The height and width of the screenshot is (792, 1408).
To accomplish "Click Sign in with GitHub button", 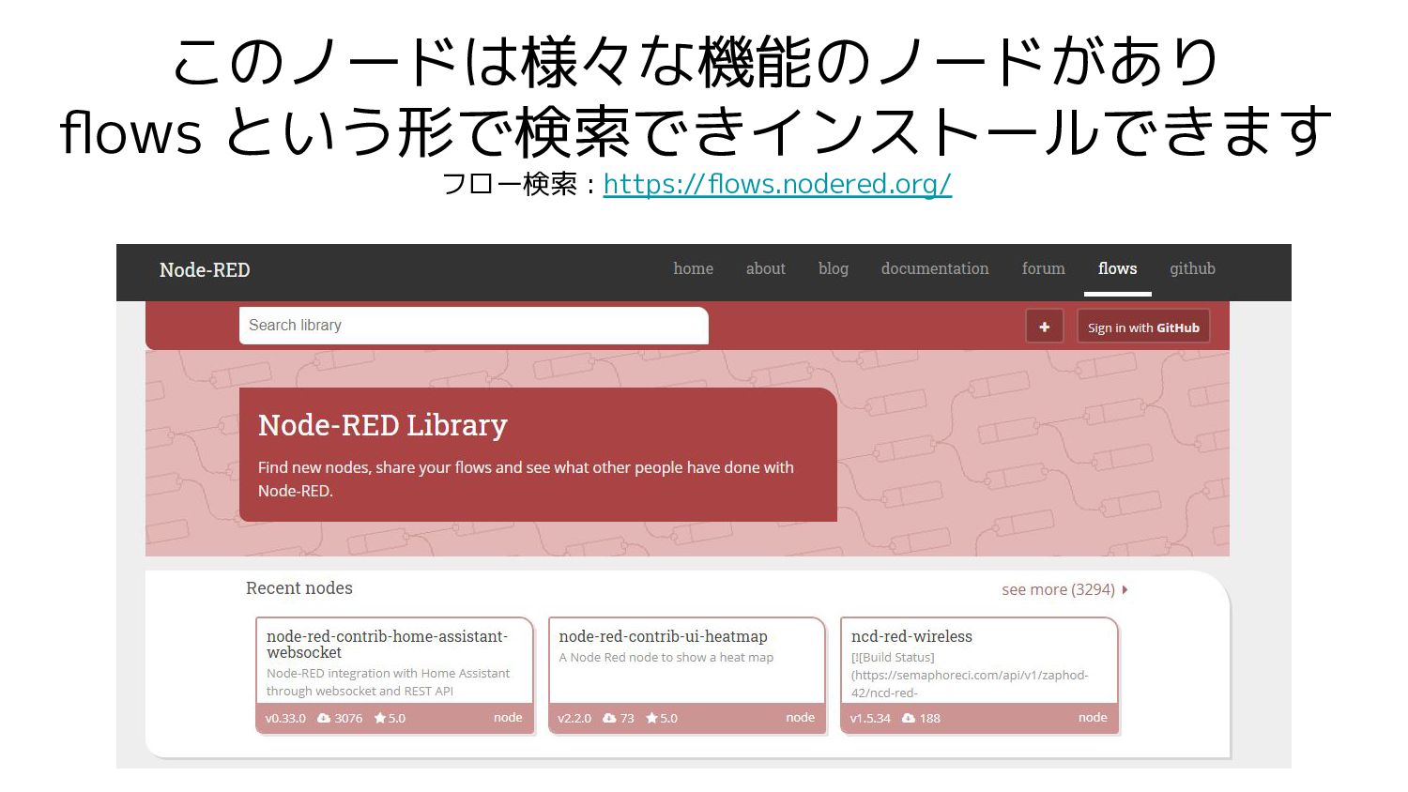I will click(x=1143, y=327).
